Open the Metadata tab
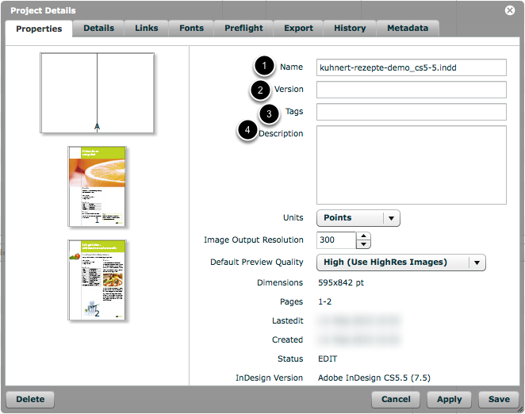The height and width of the screenshot is (414, 525). 408,28
